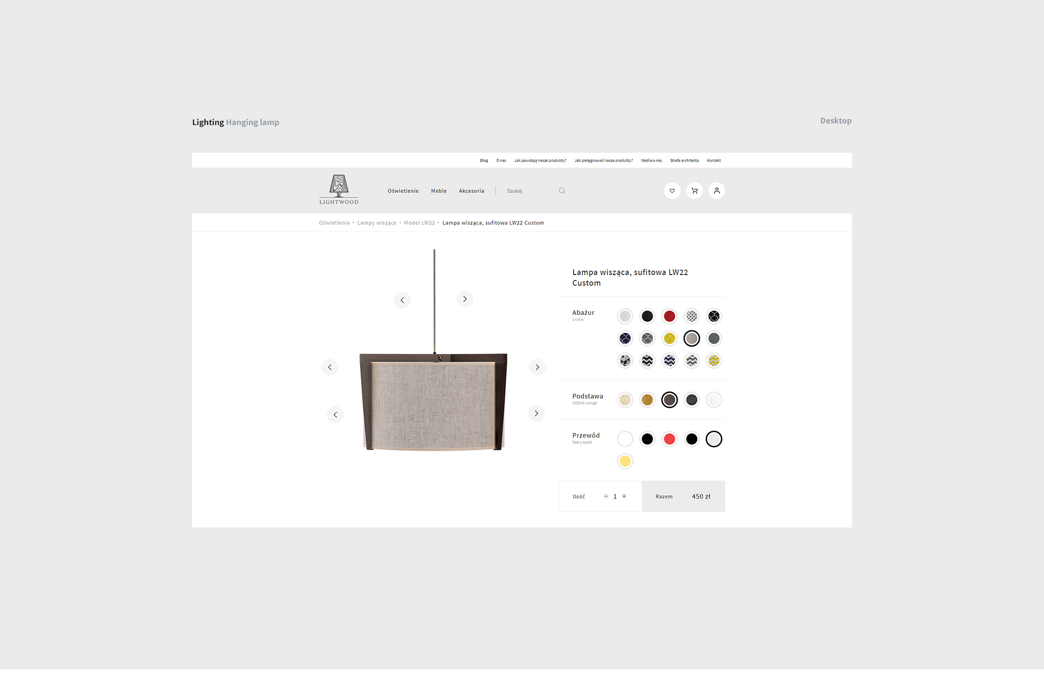Select the red Abażur shade option
The image size is (1044, 677).
click(x=669, y=316)
